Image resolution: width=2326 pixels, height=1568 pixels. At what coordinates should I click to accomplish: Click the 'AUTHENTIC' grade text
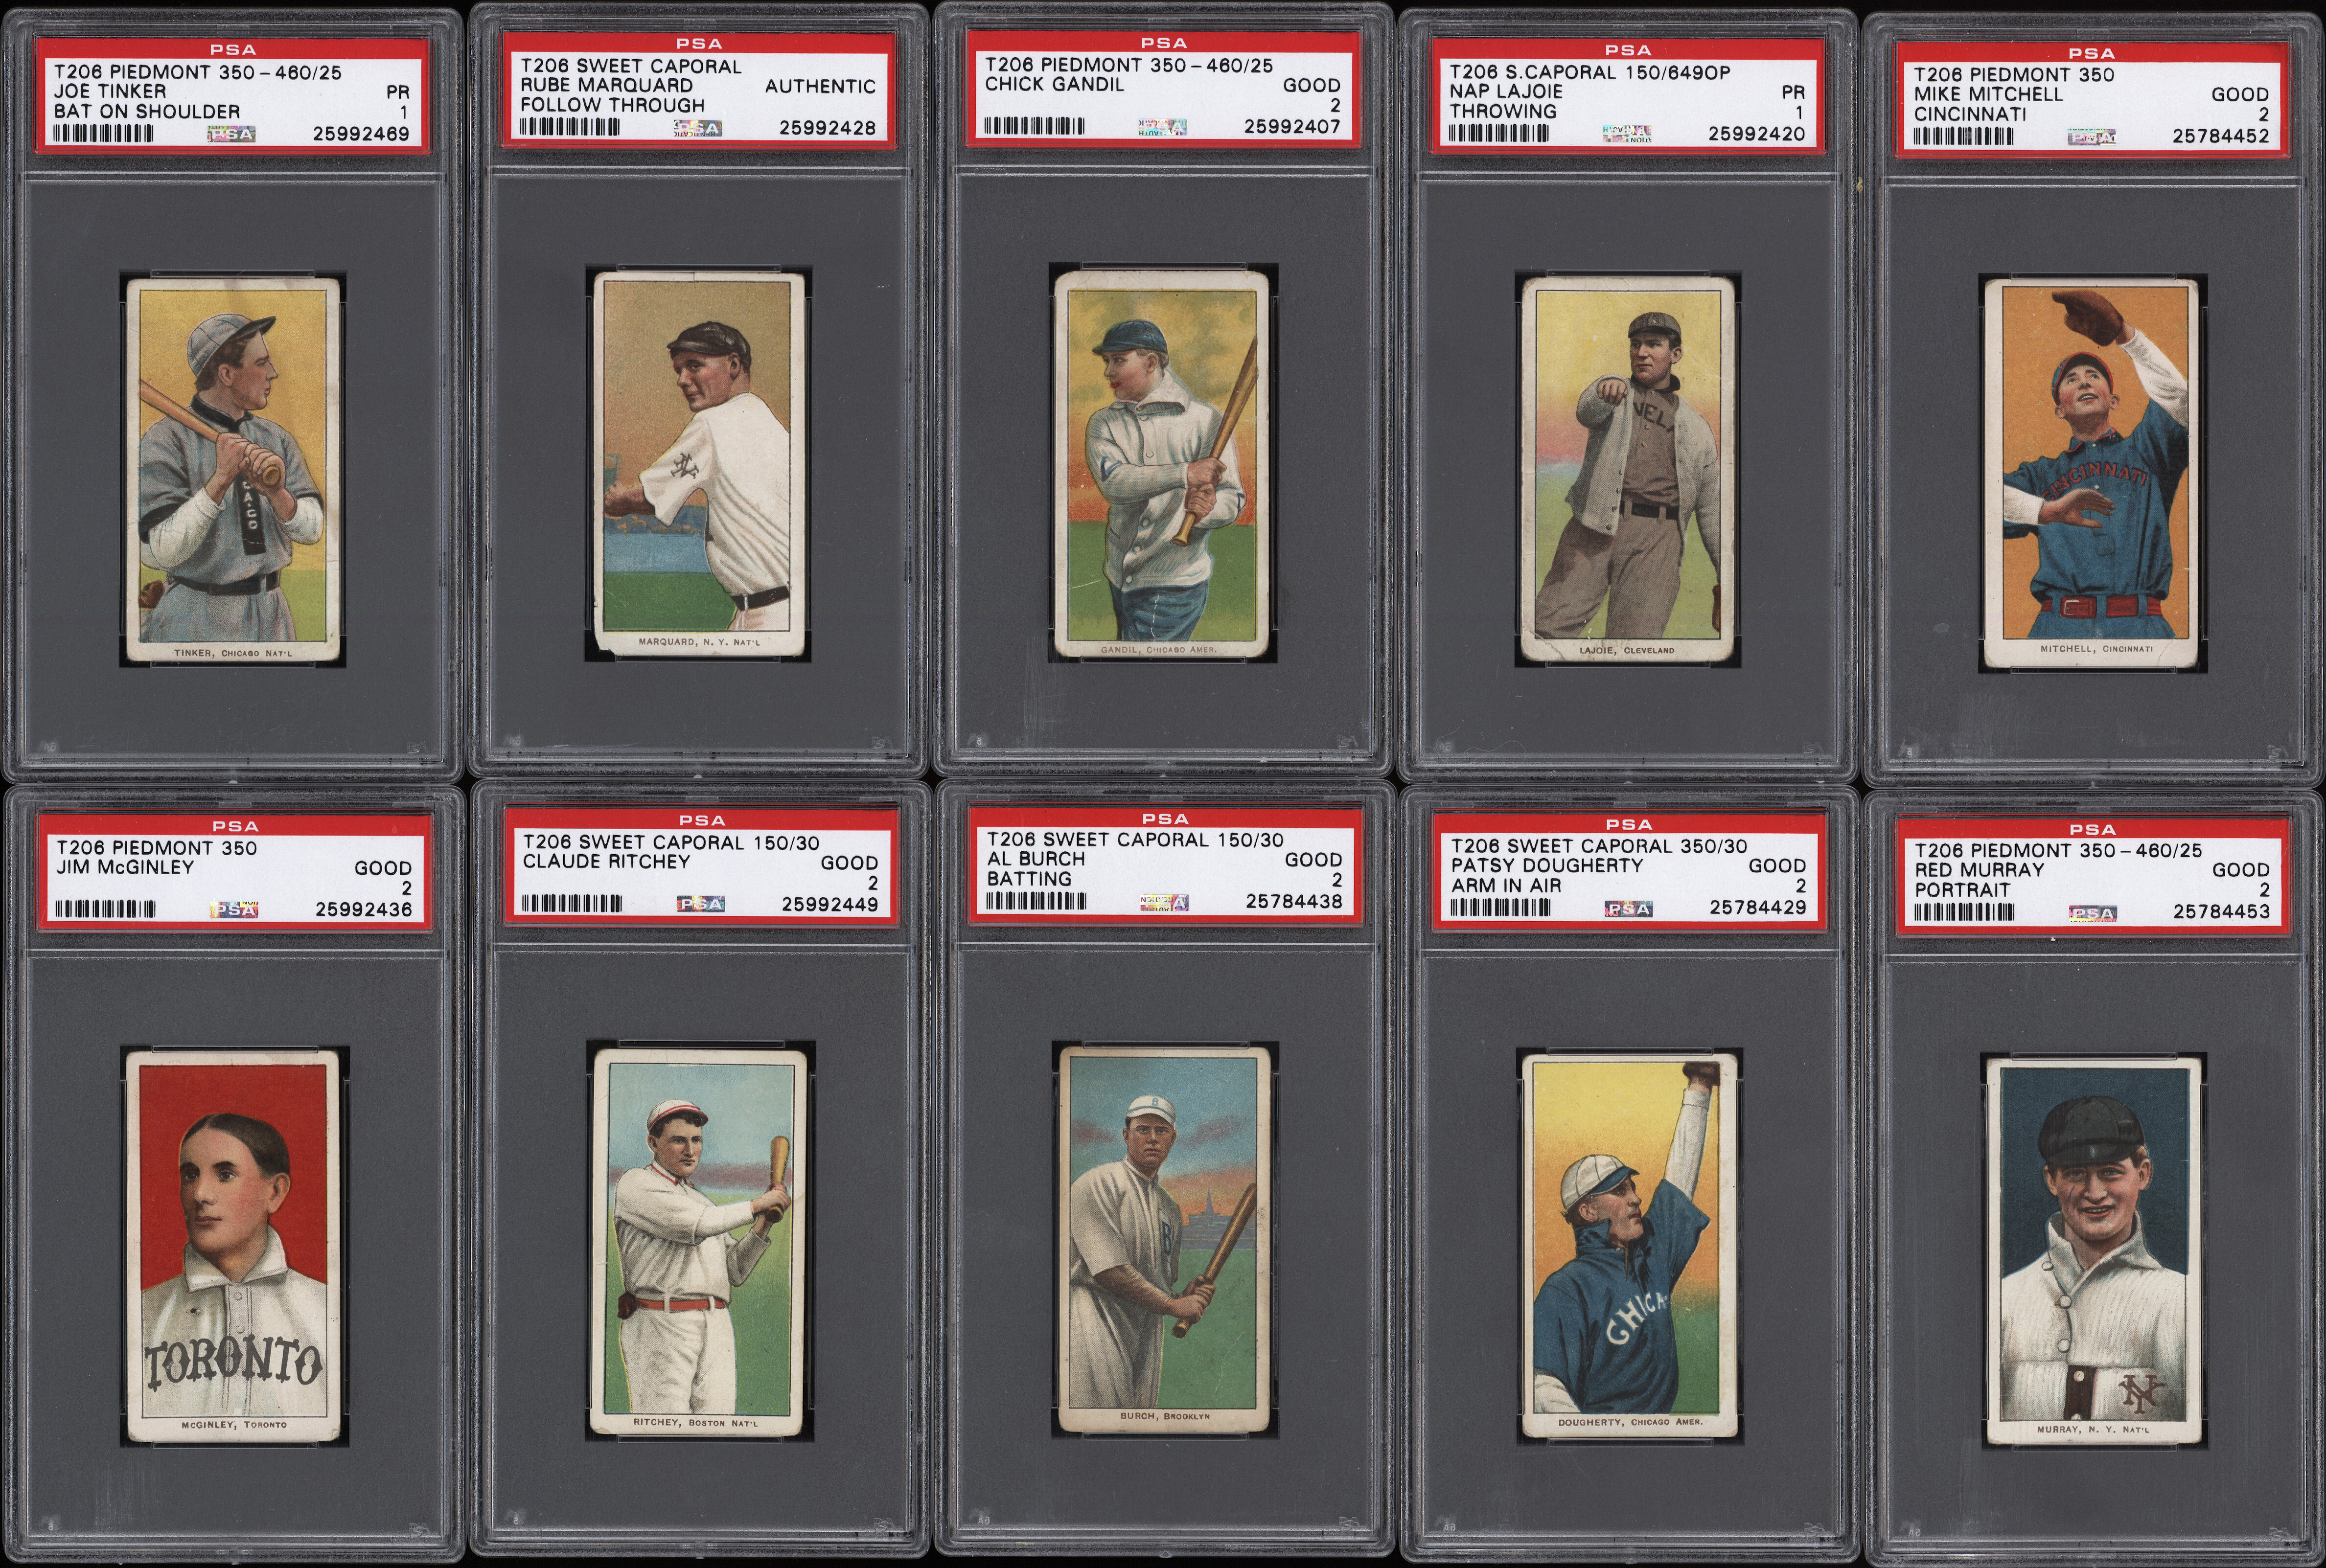pyautogui.click(x=820, y=87)
